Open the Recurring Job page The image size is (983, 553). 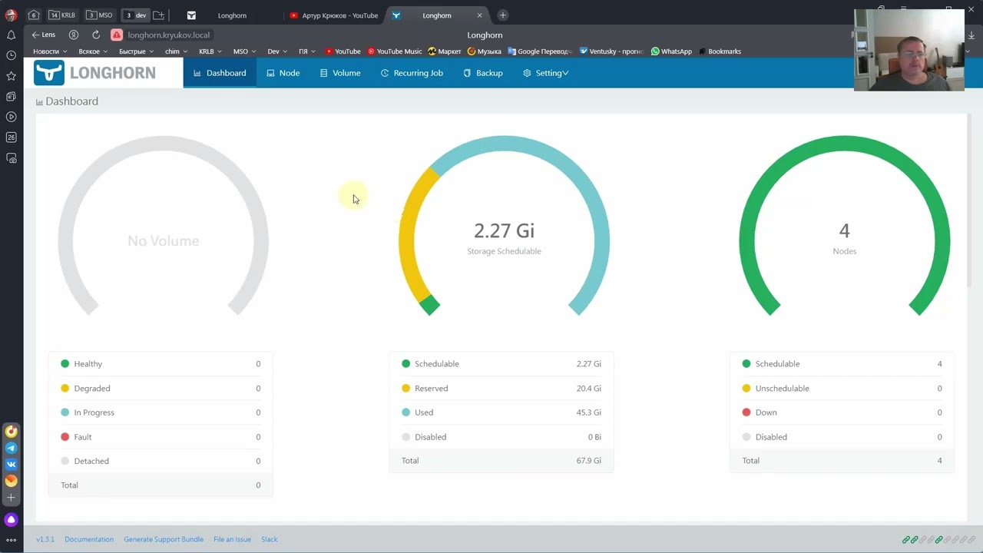click(412, 73)
